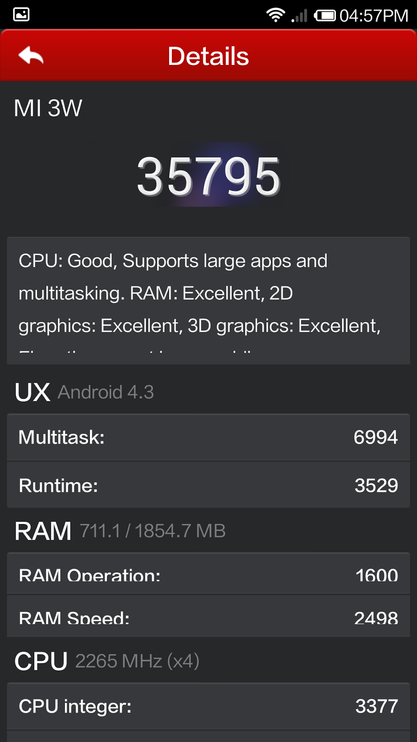Tap the 04:57PM clock
The image size is (417, 742).
tap(374, 16)
